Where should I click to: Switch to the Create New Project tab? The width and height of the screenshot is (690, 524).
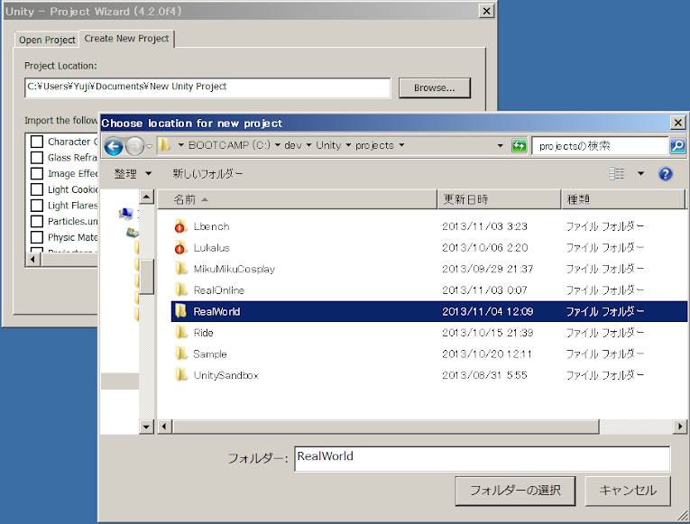coord(127,39)
